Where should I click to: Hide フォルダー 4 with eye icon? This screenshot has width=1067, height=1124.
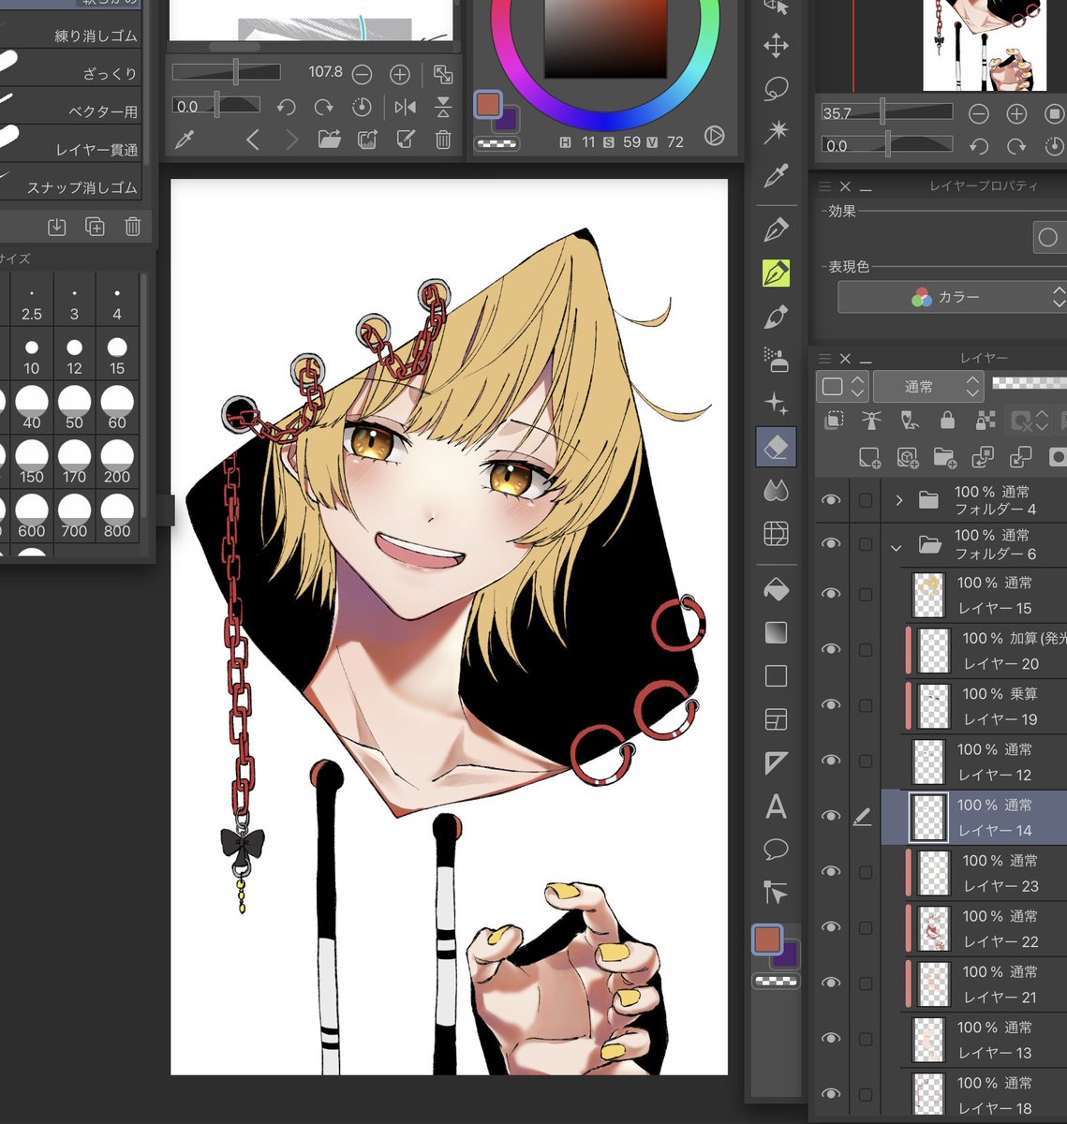coord(831,500)
